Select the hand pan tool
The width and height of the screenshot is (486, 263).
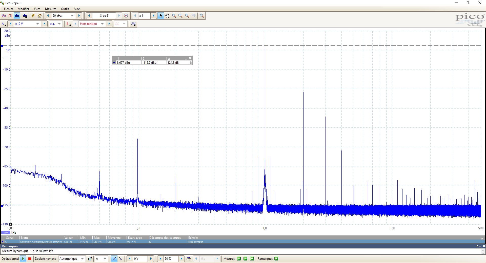coord(167,16)
